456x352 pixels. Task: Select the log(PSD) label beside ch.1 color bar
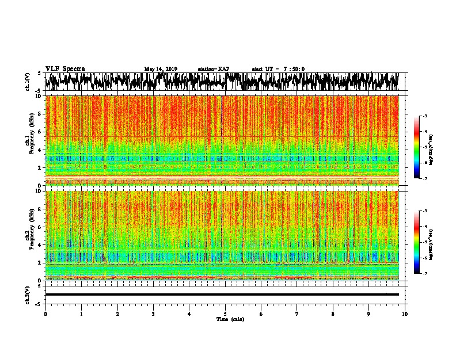[x=431, y=150]
